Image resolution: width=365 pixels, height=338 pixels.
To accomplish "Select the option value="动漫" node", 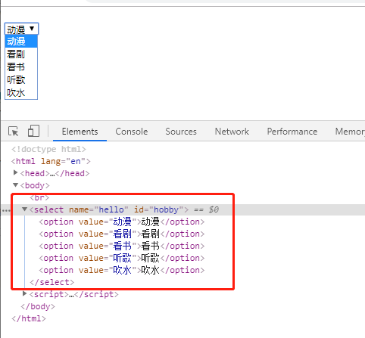I will 121,222.
